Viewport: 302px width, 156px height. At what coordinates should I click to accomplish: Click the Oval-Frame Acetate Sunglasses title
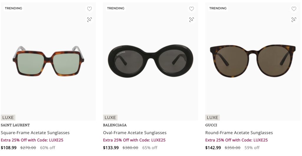[135, 133]
